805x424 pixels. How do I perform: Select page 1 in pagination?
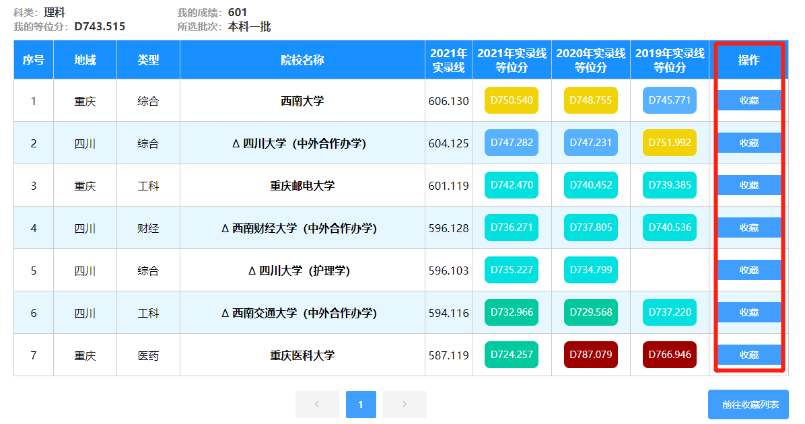click(x=361, y=404)
